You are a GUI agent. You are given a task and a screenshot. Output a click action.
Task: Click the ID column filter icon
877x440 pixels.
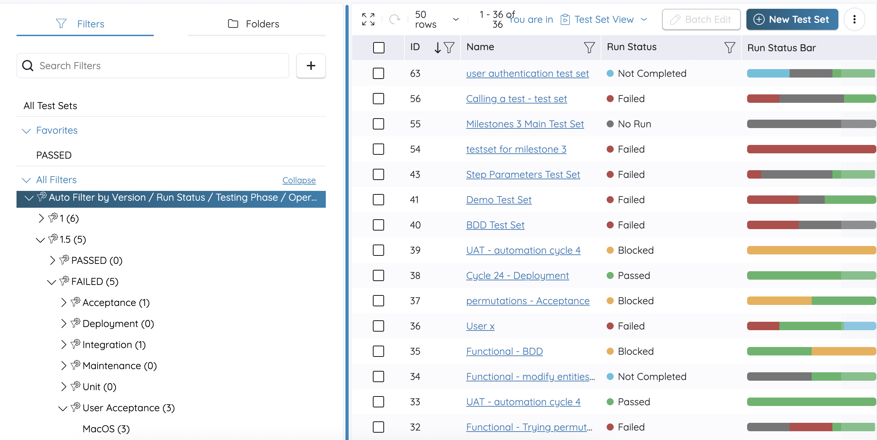[449, 47]
